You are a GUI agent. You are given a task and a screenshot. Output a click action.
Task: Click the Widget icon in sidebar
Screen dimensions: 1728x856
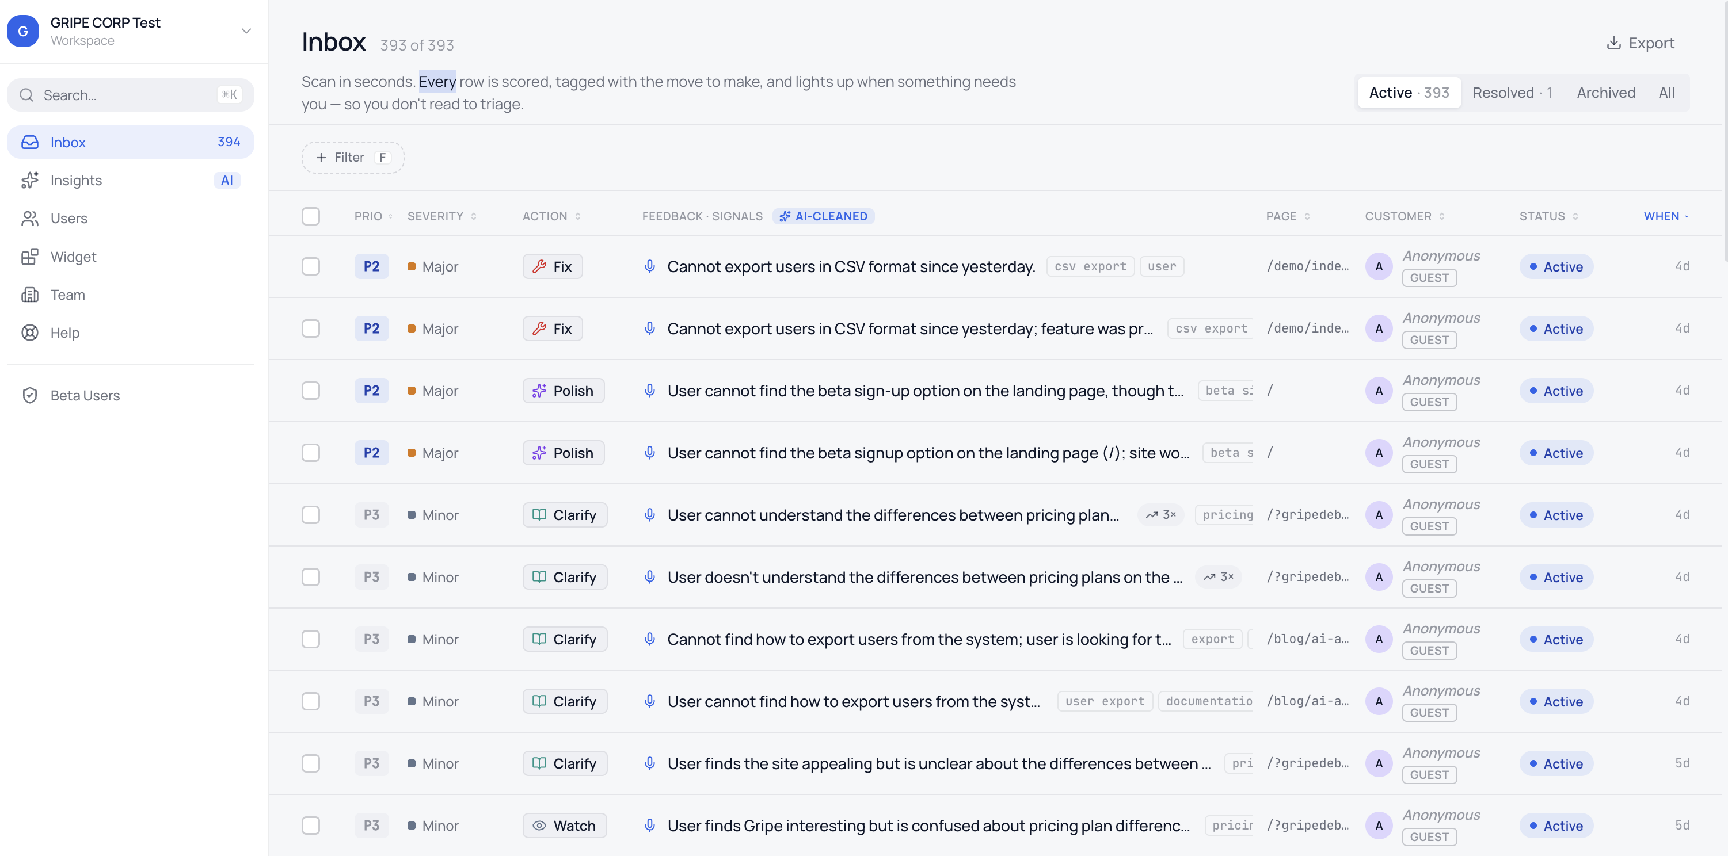30,257
